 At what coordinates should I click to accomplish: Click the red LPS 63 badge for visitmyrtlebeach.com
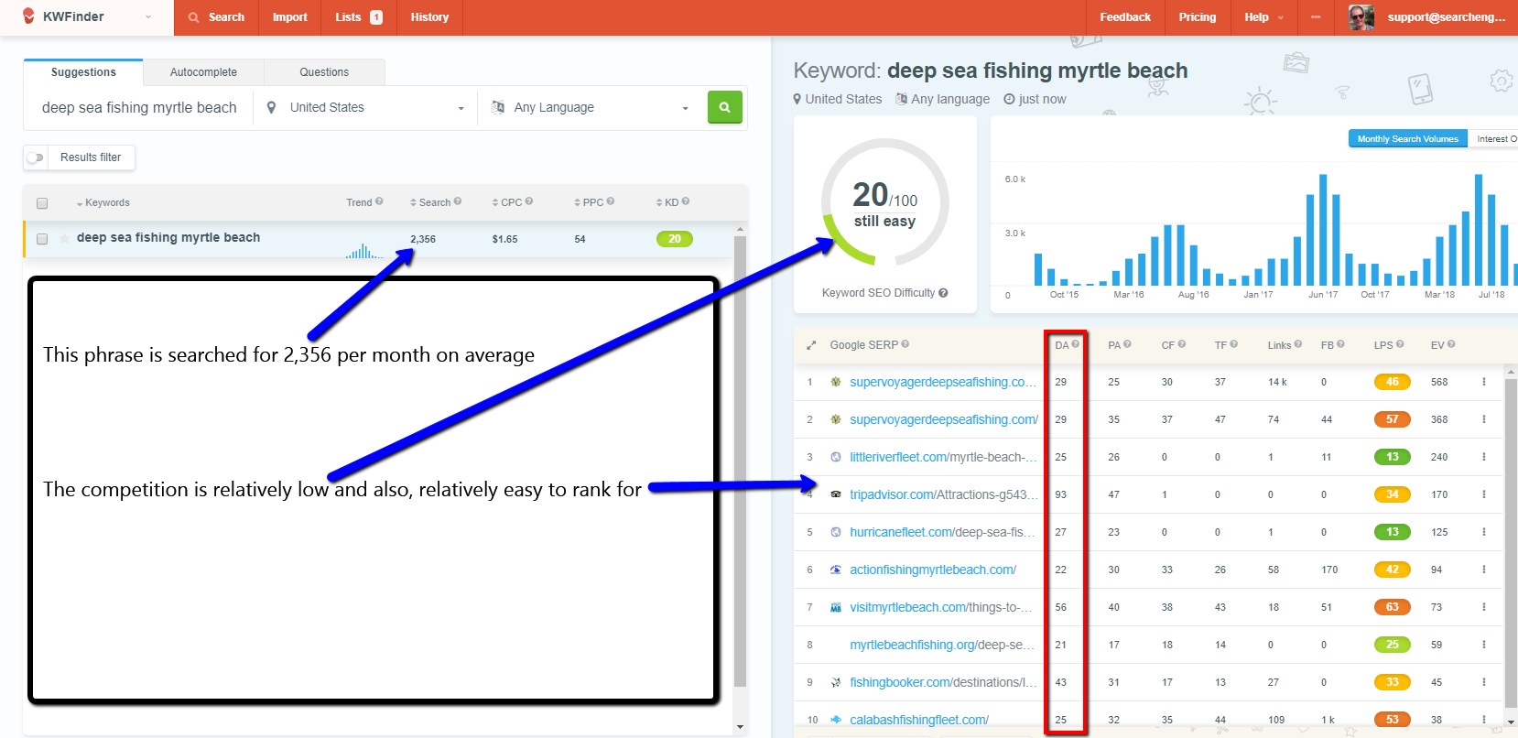click(x=1392, y=607)
